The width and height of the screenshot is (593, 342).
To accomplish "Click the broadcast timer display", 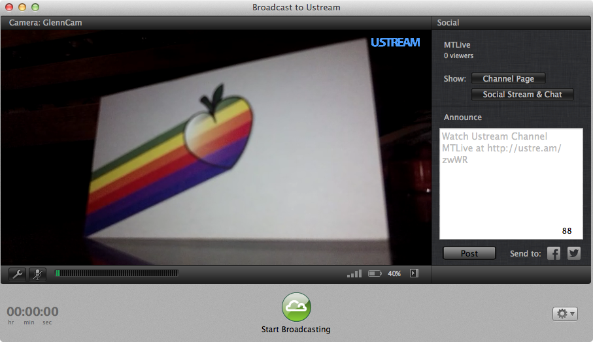I will point(33,312).
